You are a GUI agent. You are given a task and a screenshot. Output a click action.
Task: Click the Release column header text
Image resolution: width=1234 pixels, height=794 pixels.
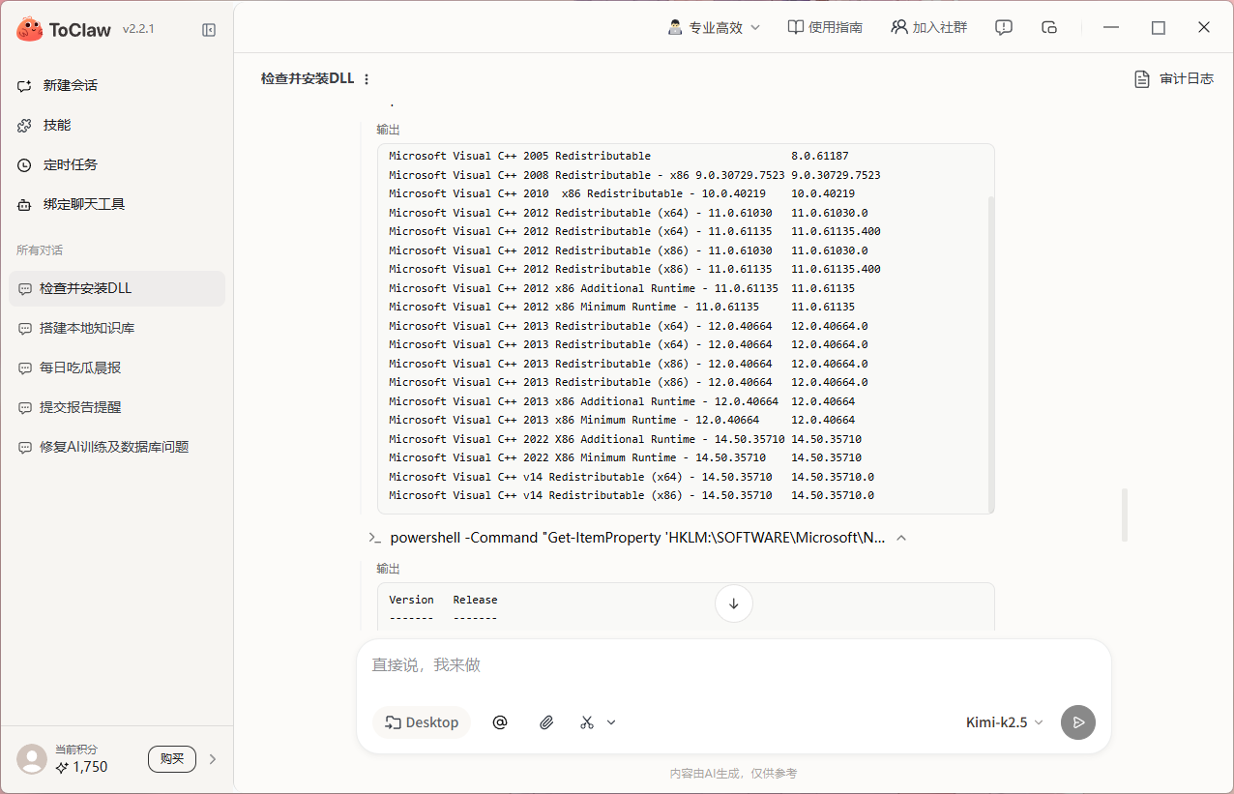point(475,600)
